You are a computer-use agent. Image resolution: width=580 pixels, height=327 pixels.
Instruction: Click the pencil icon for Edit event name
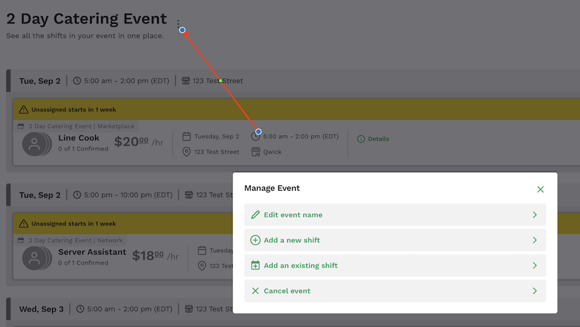[x=255, y=215]
